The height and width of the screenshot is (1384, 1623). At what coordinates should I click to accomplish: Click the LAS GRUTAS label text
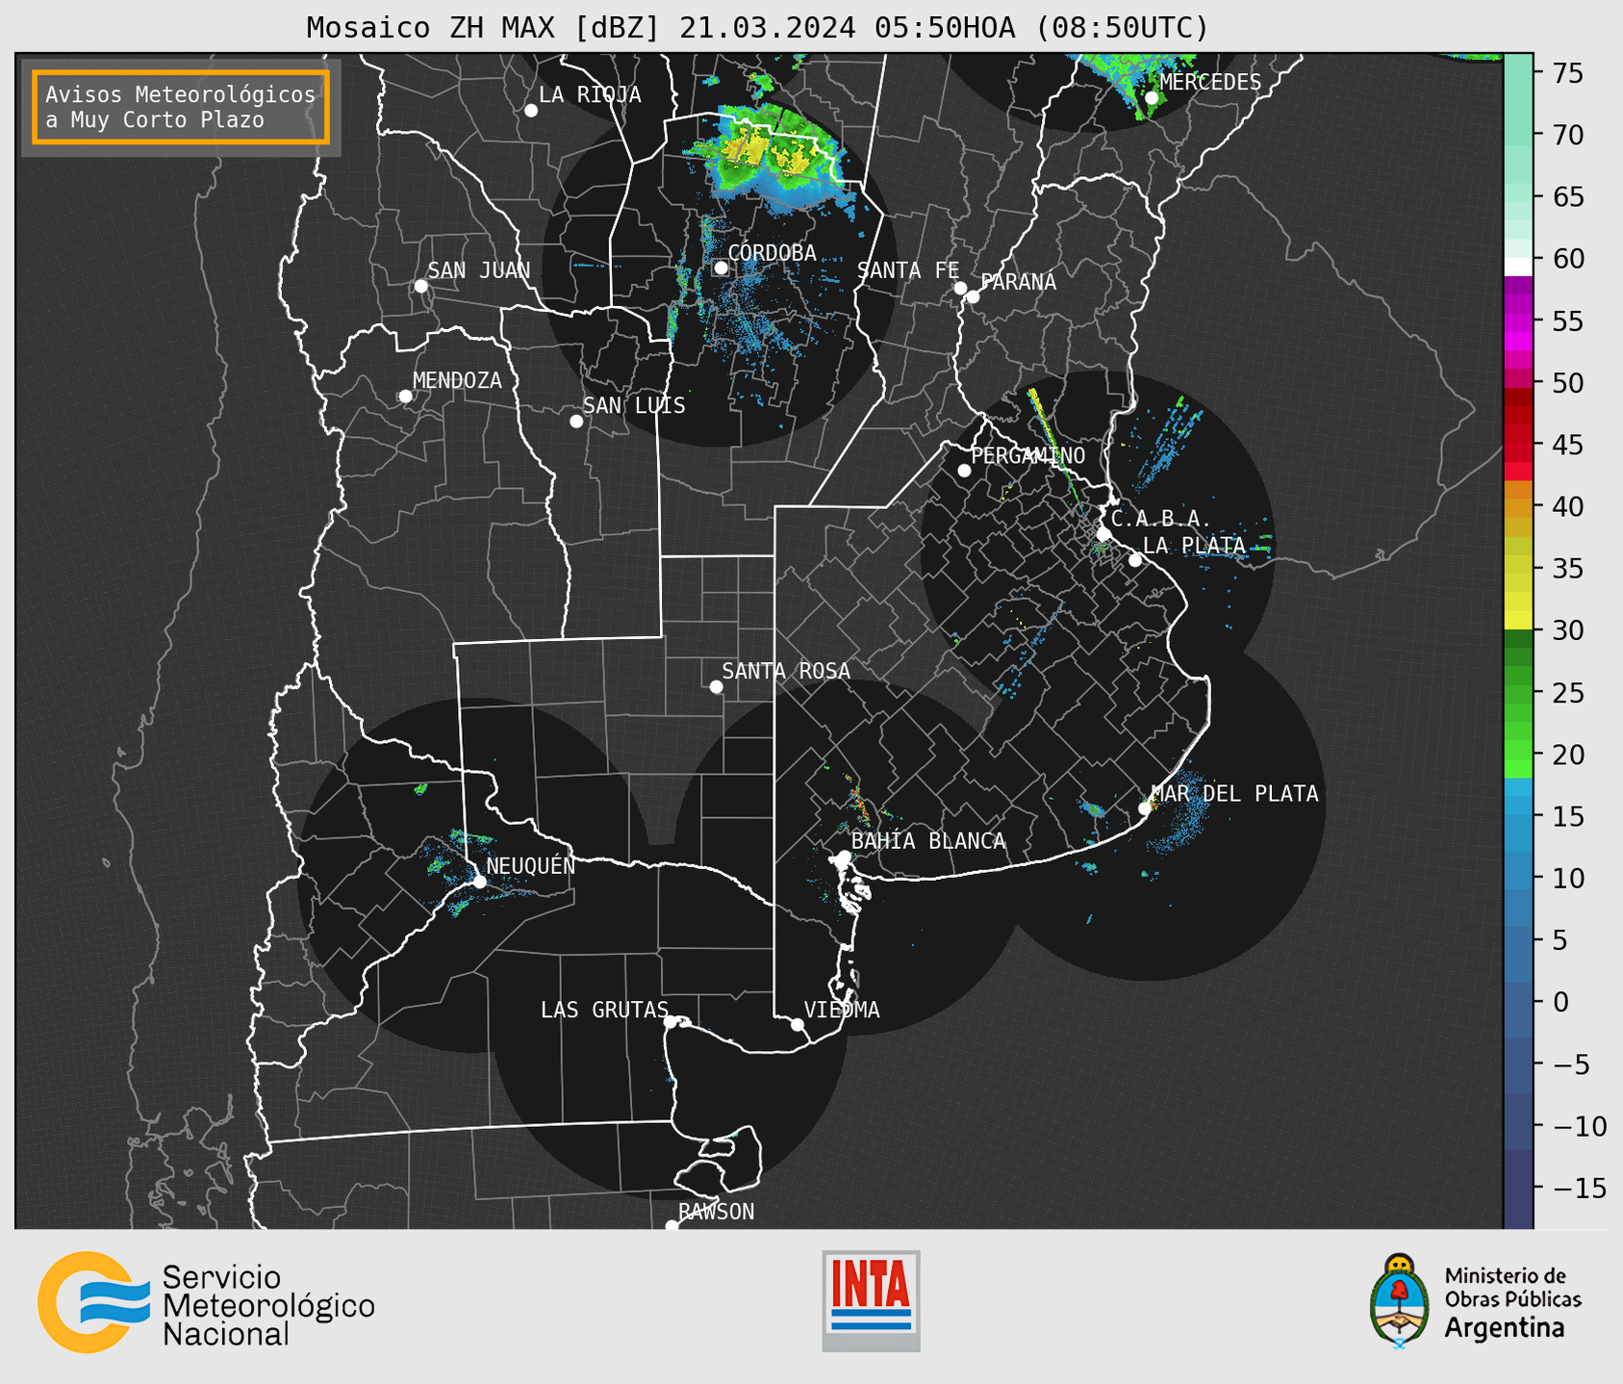click(x=604, y=1010)
